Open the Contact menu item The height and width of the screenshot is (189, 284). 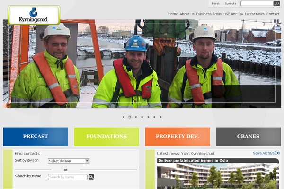tap(273, 14)
